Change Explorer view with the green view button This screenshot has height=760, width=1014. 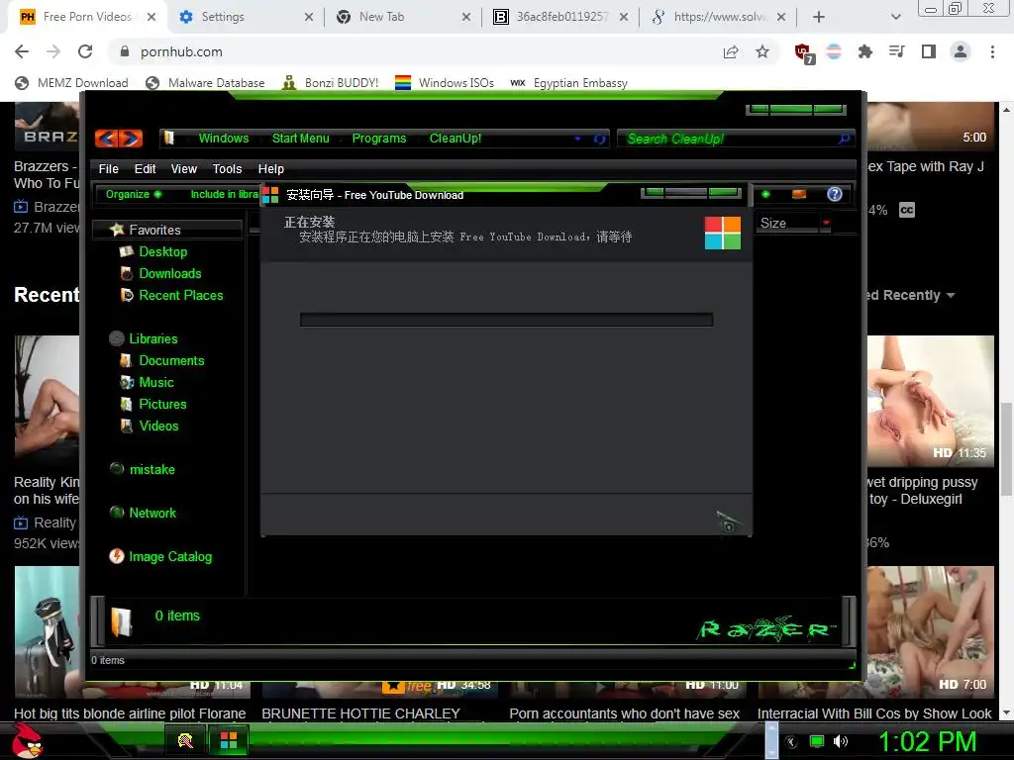coord(765,194)
